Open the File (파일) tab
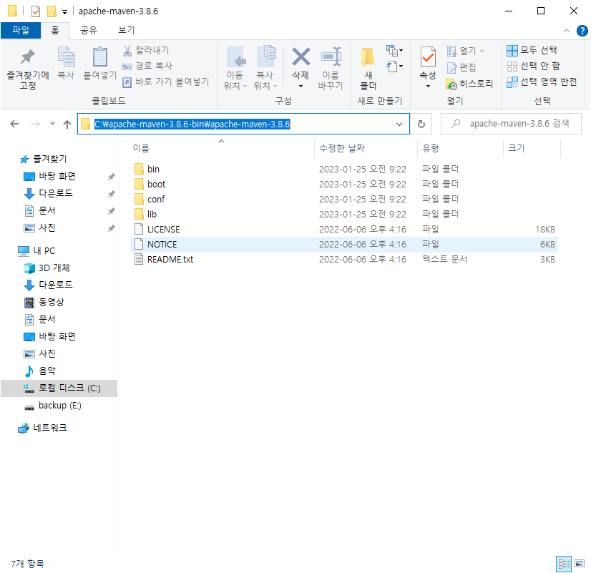 pos(21,30)
